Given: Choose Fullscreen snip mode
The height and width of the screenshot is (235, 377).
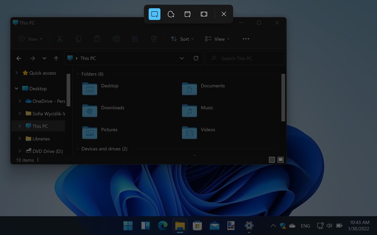Looking at the screenshot, I should point(204,14).
